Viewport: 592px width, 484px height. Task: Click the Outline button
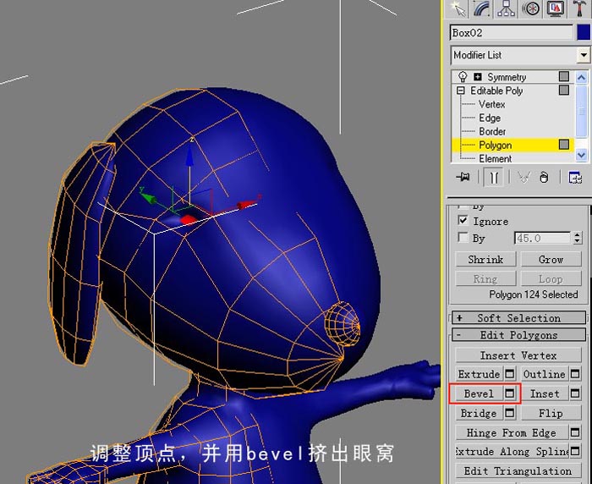544,374
